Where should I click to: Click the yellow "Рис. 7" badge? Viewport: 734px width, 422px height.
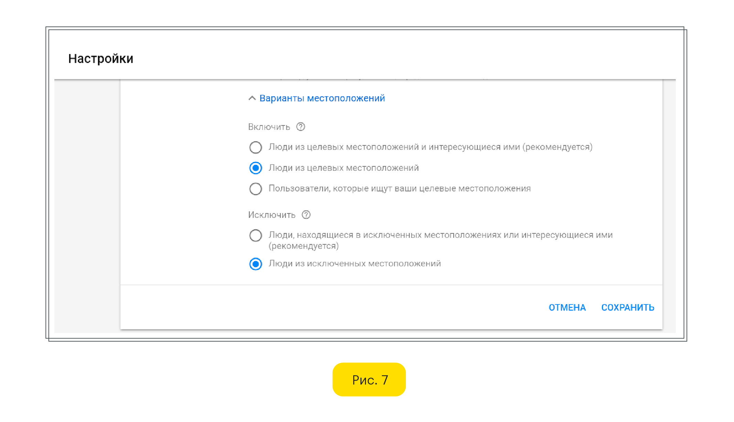point(369,380)
